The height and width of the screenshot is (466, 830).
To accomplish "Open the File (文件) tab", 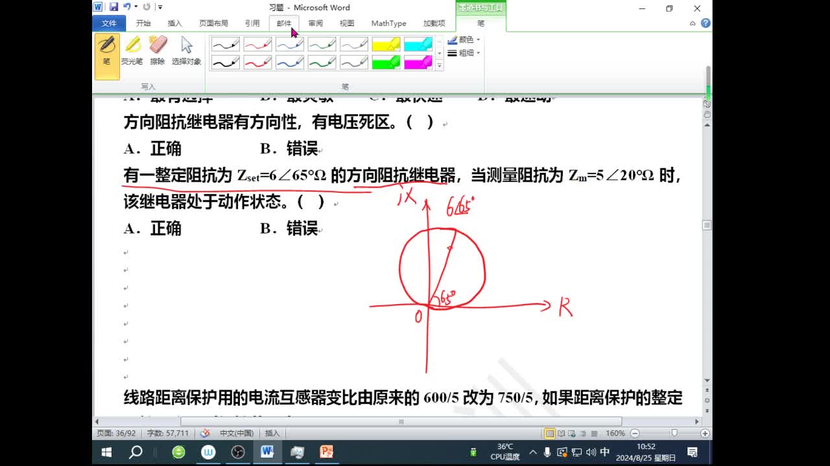I will 109,23.
